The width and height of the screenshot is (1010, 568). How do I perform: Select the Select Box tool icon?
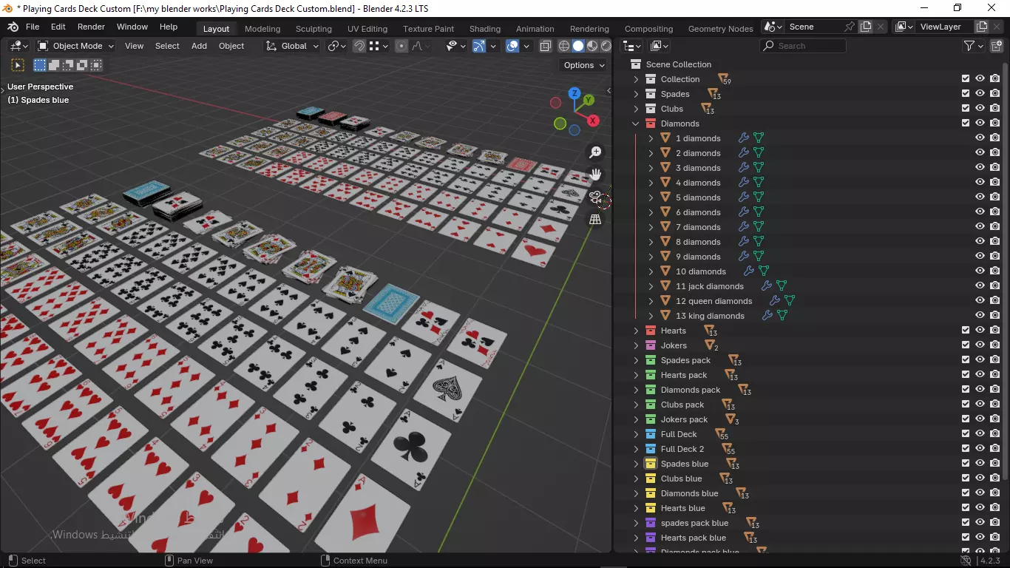[x=18, y=65]
